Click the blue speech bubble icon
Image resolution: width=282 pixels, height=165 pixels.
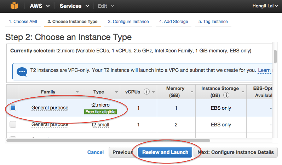(22, 72)
